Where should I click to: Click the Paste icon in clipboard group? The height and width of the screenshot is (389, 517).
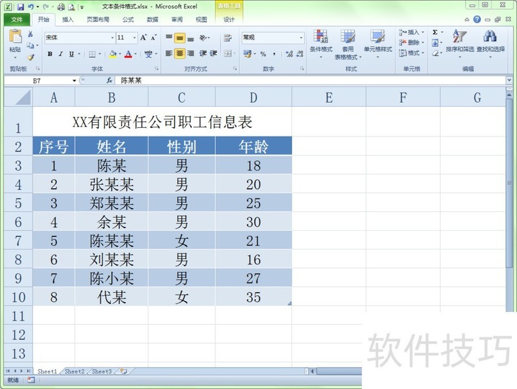coord(15,37)
